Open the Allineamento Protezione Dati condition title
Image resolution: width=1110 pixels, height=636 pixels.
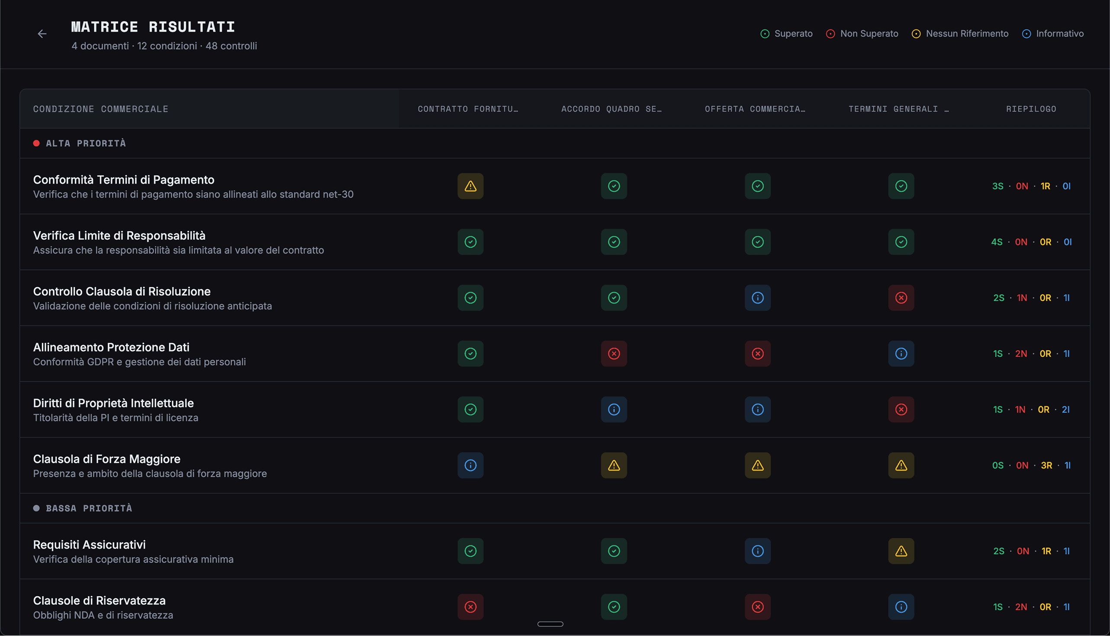pyautogui.click(x=111, y=347)
